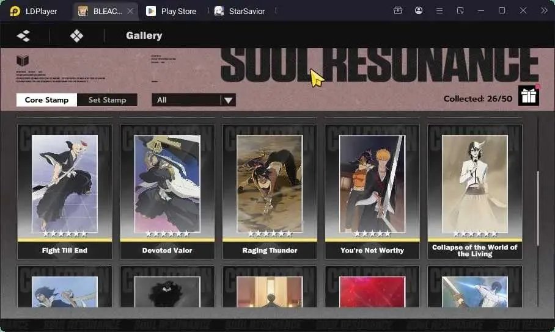Open the user account icon
Image resolution: width=555 pixels, height=332 pixels.
pyautogui.click(x=418, y=10)
